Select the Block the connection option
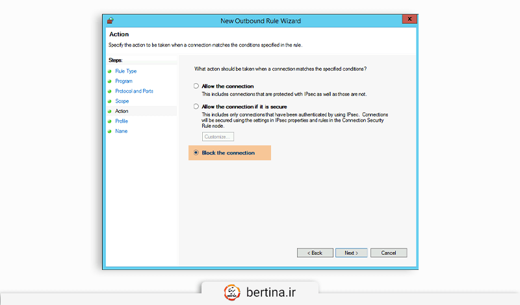 click(x=196, y=153)
